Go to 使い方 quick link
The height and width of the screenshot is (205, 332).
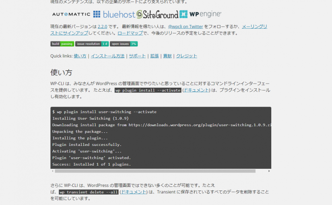point(80,56)
